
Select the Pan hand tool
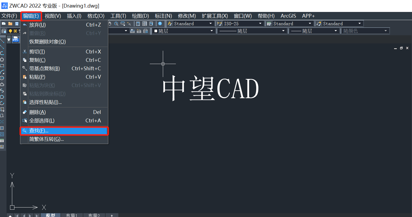pyautogui.click(x=110, y=24)
